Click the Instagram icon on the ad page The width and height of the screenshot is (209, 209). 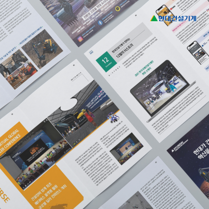tap(80, 39)
